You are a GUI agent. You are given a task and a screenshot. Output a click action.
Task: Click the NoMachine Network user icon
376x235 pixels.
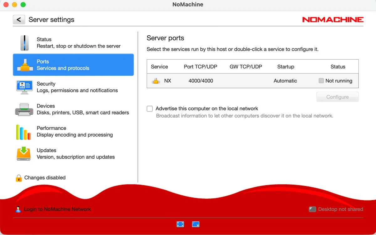(x=18, y=209)
